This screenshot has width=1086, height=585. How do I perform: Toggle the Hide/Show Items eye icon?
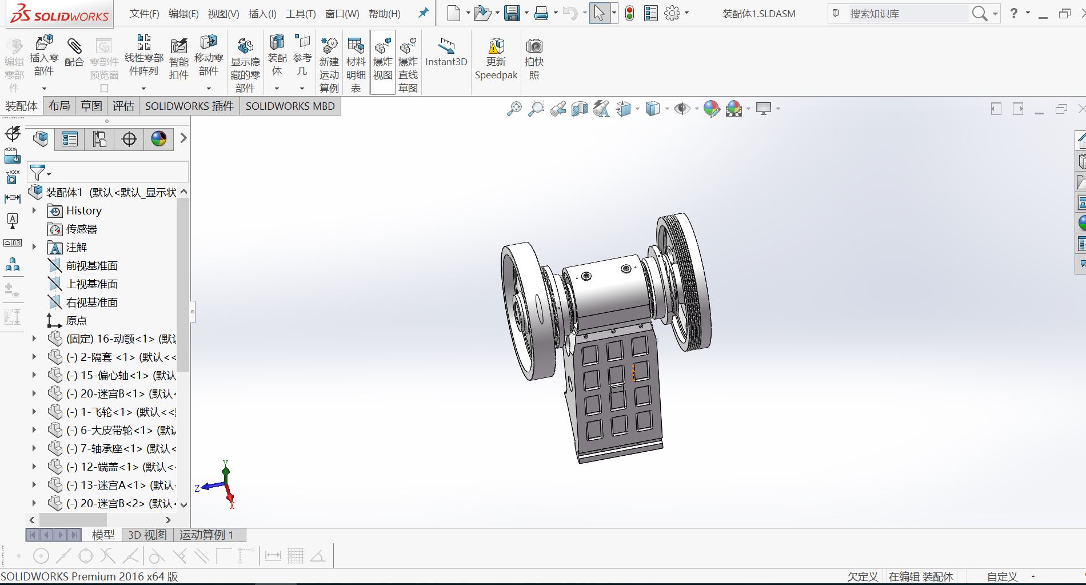[681, 109]
